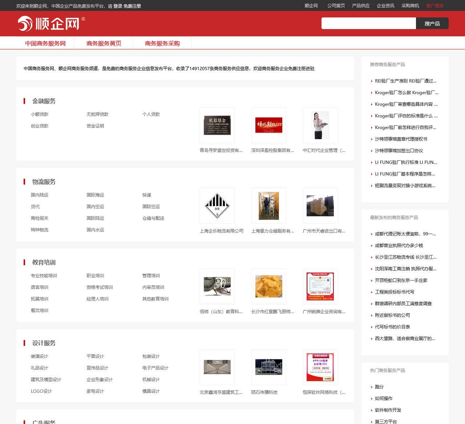Image resolution: width=465 pixels, height=424 pixels.
Task: Open the 国际海运 category link
Action: [95, 195]
